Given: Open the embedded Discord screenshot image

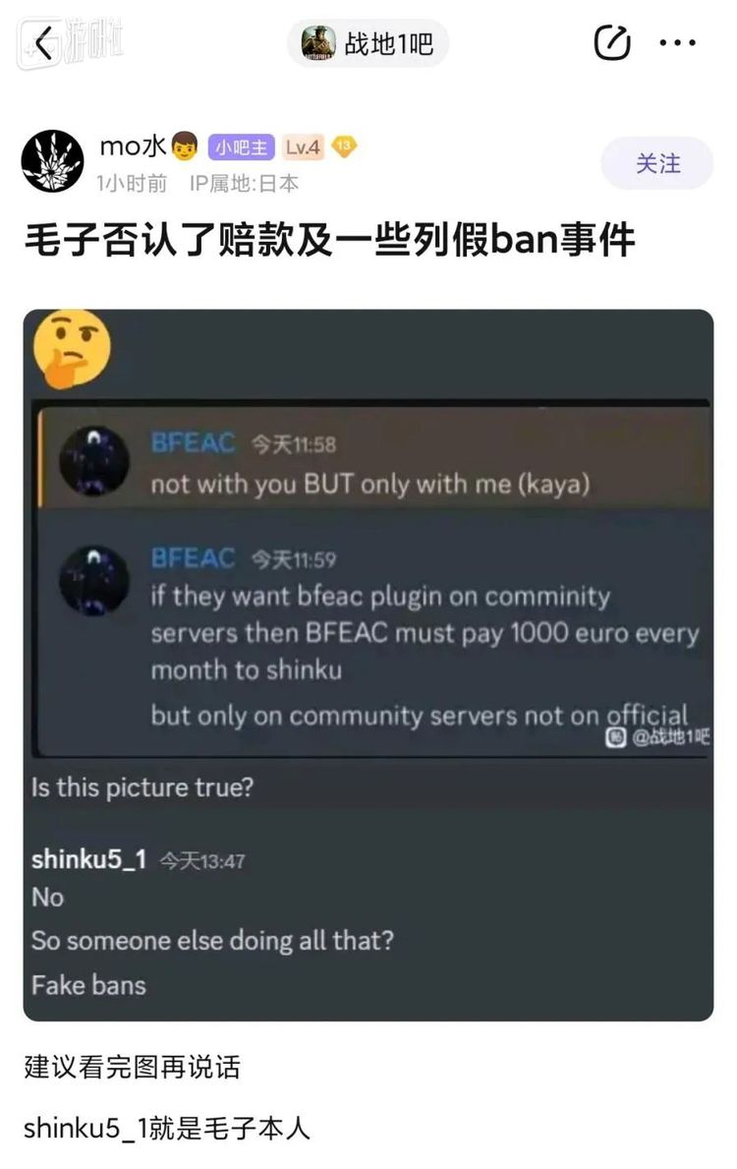Looking at the screenshot, I should click(x=368, y=665).
